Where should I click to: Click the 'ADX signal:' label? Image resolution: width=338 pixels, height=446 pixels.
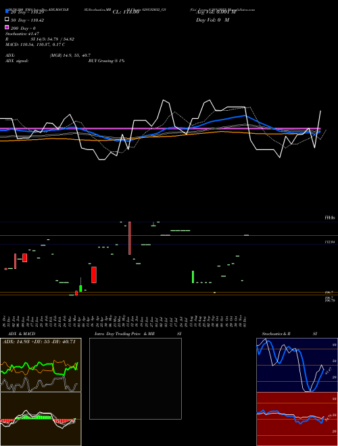coord(17,61)
